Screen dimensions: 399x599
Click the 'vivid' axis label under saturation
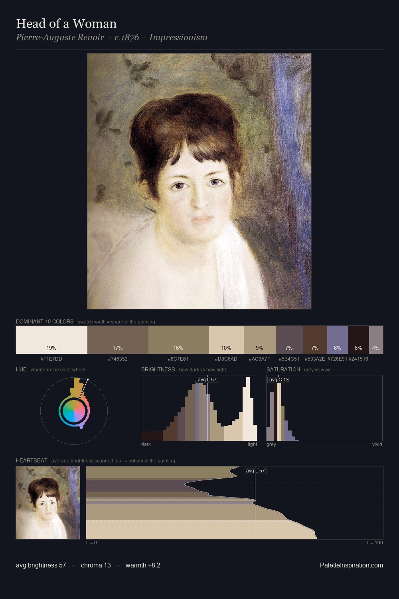(377, 444)
